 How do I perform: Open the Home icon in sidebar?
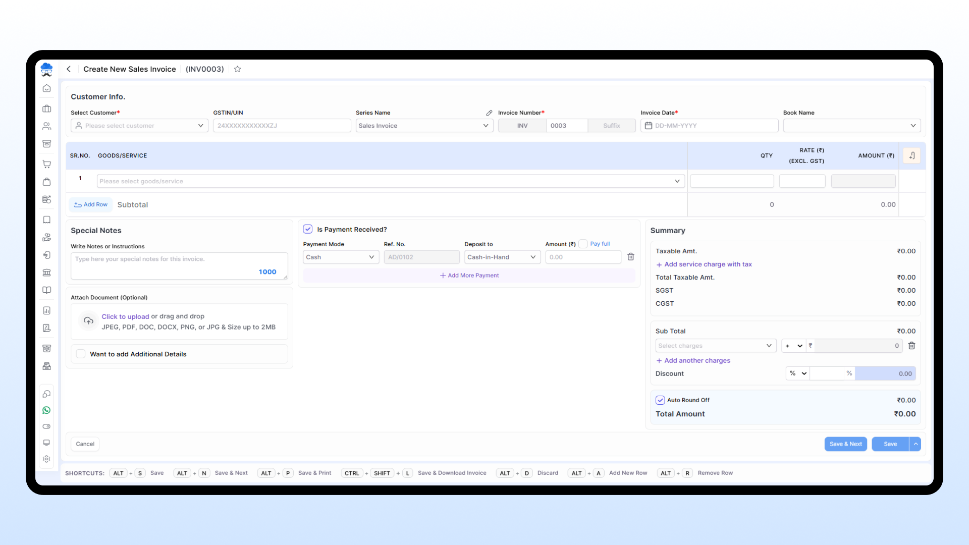point(46,88)
